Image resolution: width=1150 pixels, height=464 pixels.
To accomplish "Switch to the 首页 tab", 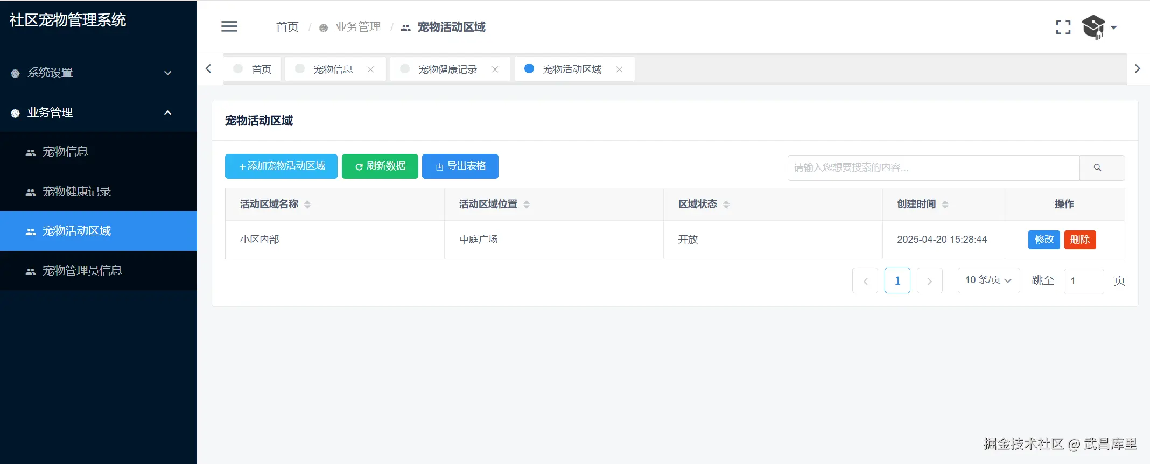I will (x=252, y=69).
